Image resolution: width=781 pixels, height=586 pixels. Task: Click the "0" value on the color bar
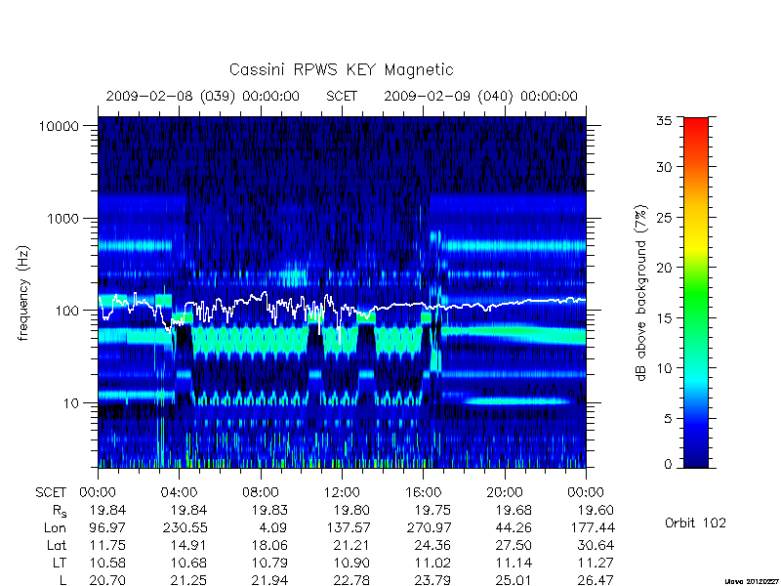coord(668,465)
